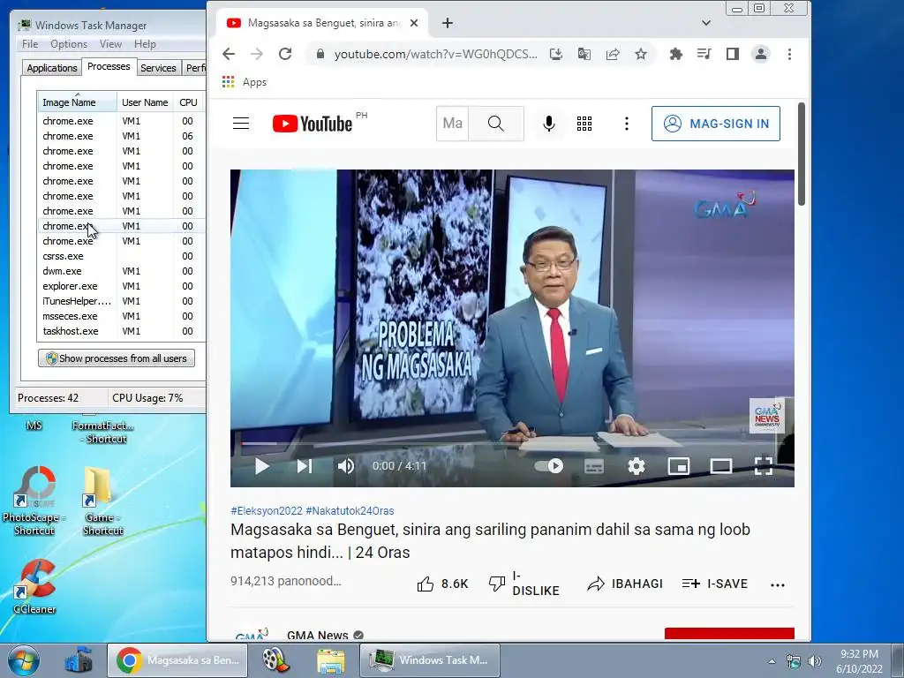Click the Chrome address bar URL
The image size is (904, 678).
coord(436,54)
